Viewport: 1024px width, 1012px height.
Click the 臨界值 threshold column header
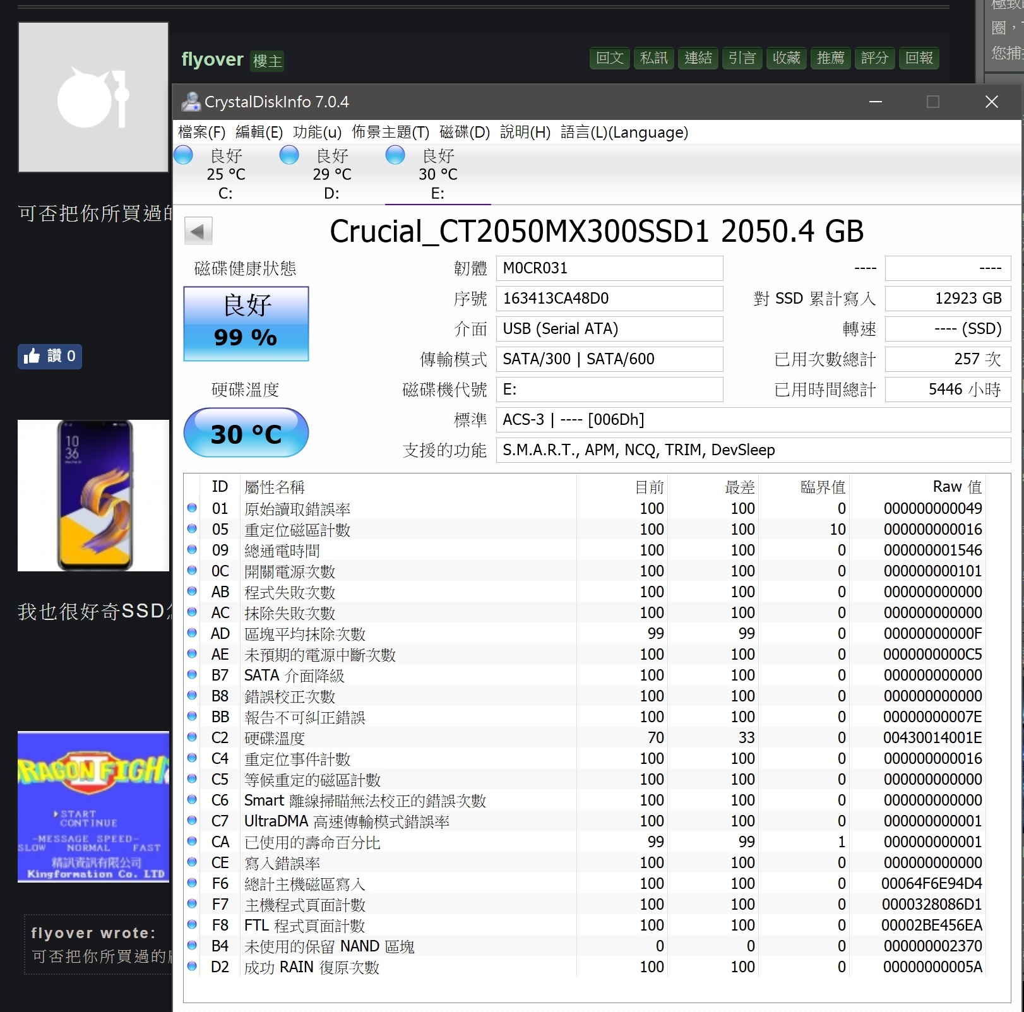[x=823, y=487]
